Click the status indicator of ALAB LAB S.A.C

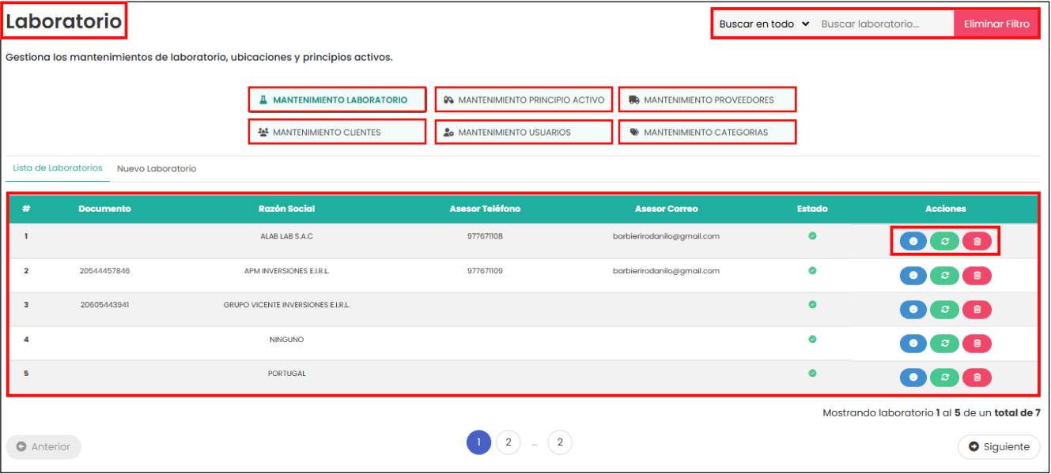pyautogui.click(x=812, y=236)
